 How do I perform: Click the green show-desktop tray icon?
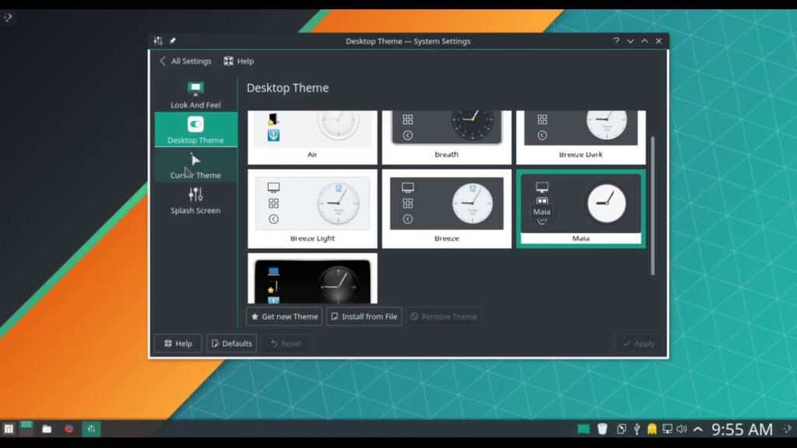584,429
